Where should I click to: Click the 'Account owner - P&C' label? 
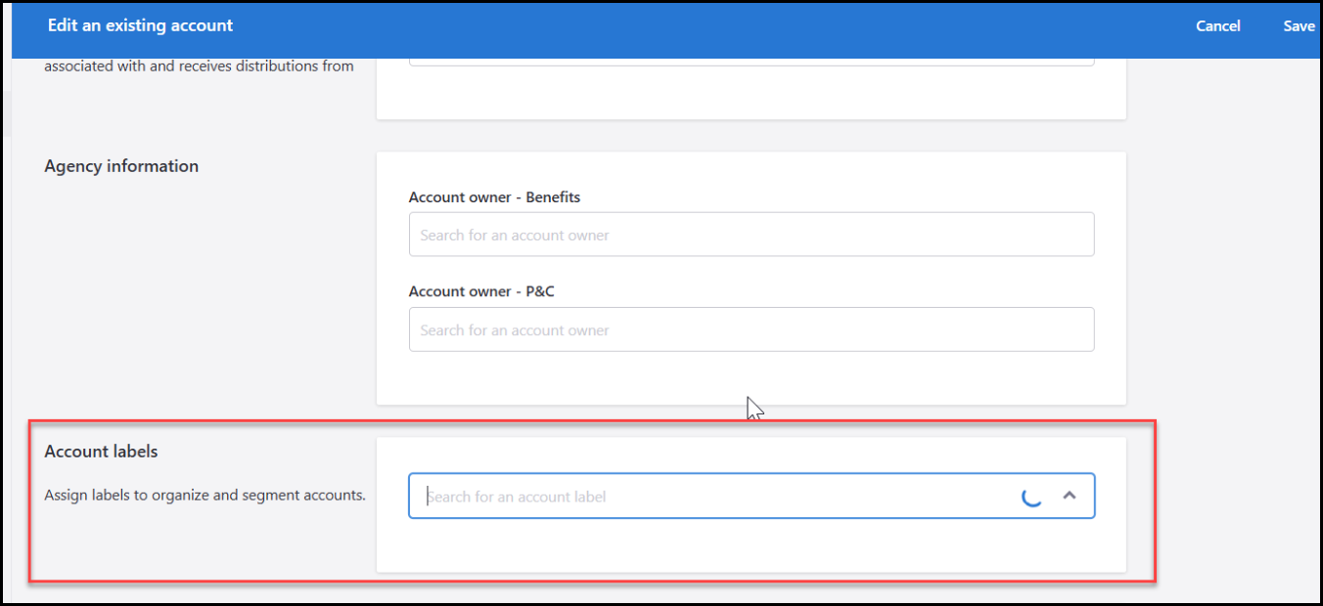tap(481, 291)
